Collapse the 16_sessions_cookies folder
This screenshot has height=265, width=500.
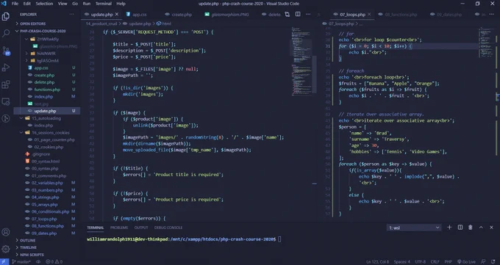tap(46, 132)
